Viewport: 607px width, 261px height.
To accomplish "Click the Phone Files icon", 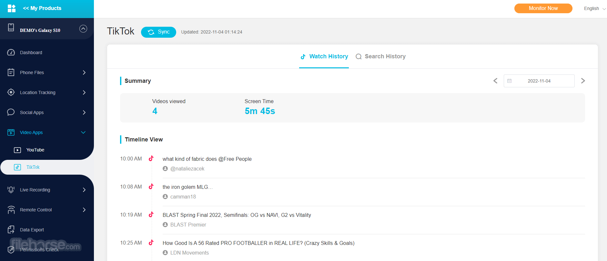I will click(x=11, y=72).
